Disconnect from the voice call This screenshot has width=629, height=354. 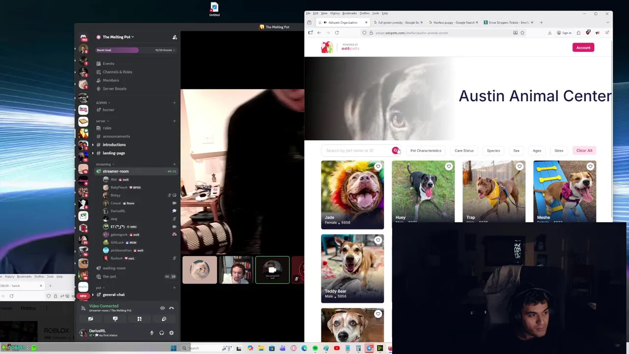pos(172,308)
